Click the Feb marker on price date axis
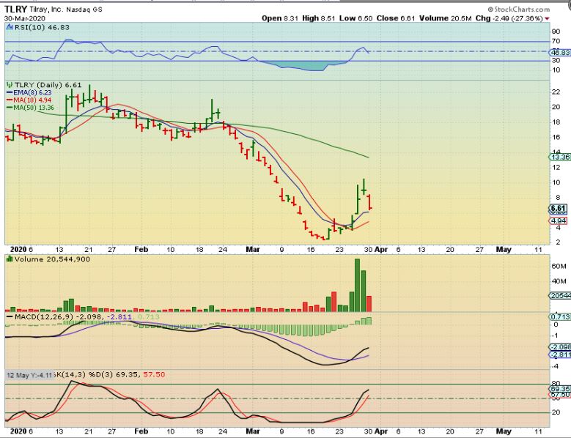The width and height of the screenshot is (571, 438). click(140, 250)
